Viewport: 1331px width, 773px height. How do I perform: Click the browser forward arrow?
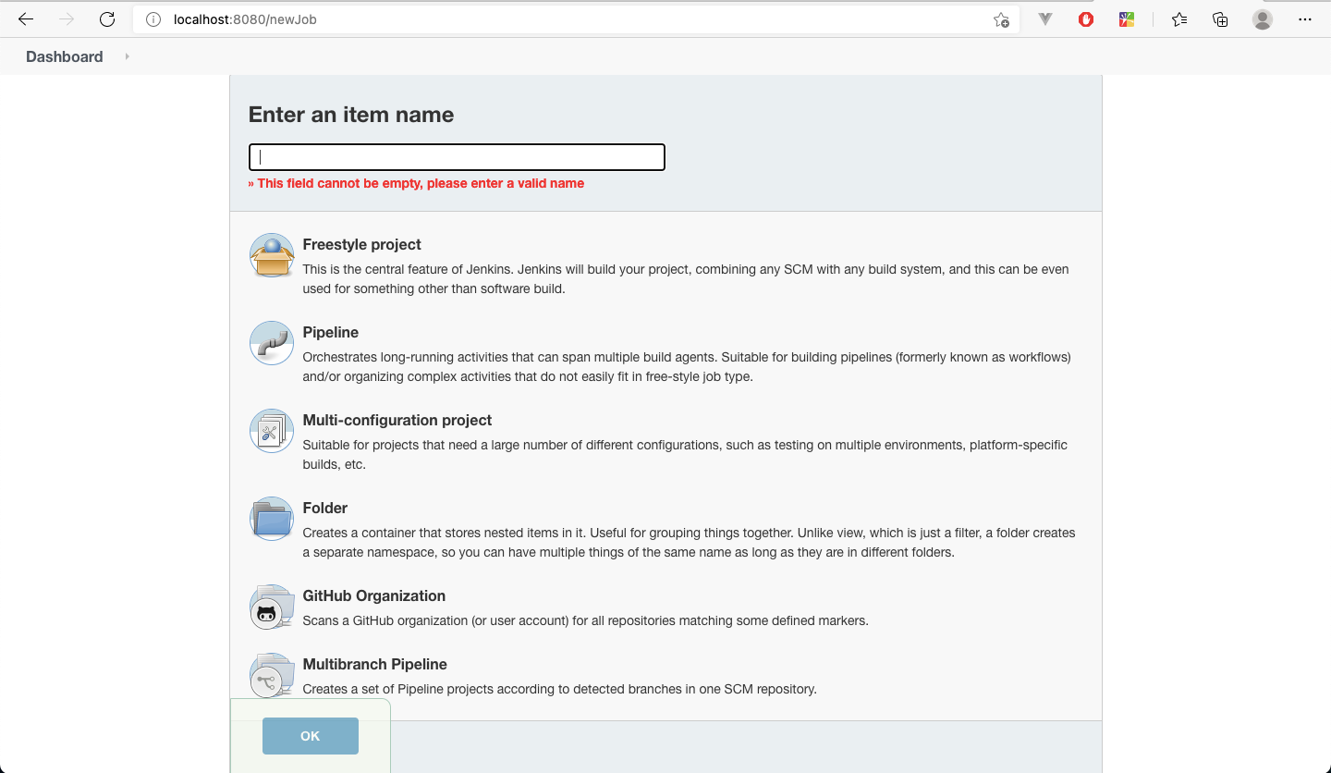click(67, 19)
